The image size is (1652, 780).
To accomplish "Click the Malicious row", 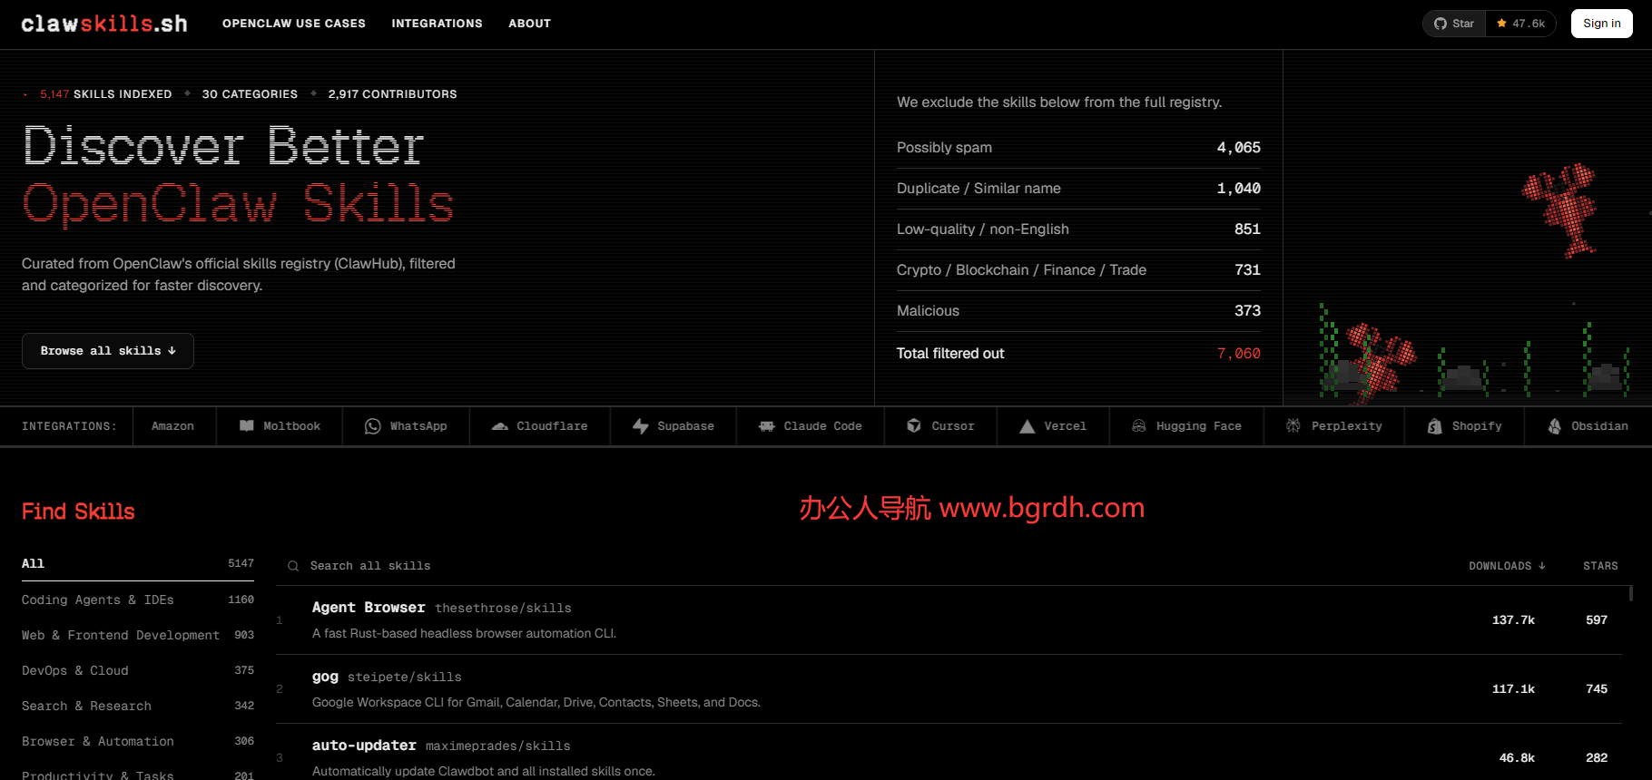I will point(1078,311).
